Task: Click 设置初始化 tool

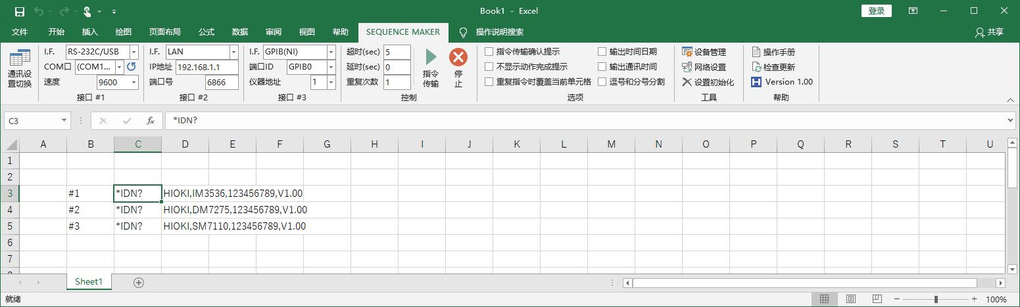Action: tap(708, 82)
